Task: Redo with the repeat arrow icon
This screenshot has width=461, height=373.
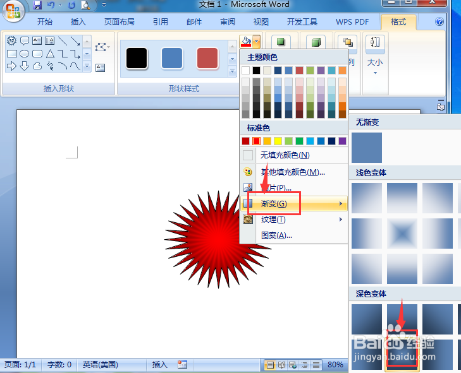Action: [71, 5]
